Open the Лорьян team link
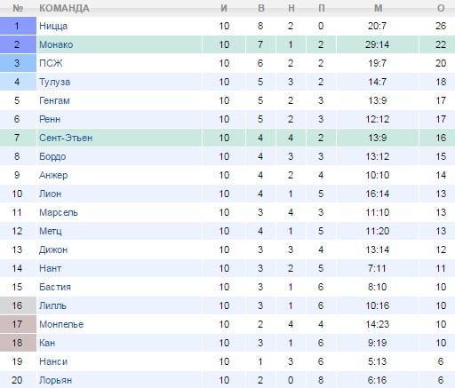Viewport: 455px width, 388px height. tap(55, 380)
